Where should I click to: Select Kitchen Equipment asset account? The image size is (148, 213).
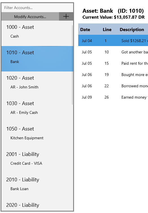click(37, 135)
